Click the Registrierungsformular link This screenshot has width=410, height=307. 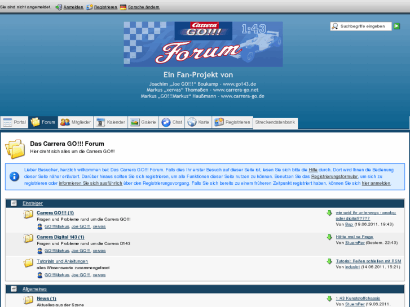334,177
